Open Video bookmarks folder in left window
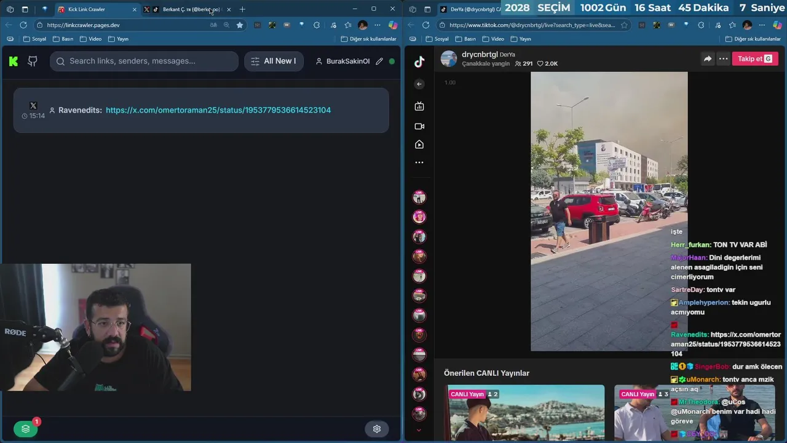 [x=90, y=39]
